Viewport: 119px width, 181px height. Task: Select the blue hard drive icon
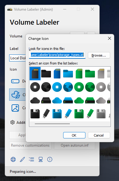point(68,100)
